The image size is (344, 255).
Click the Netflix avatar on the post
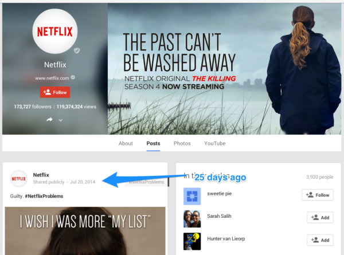point(19,179)
